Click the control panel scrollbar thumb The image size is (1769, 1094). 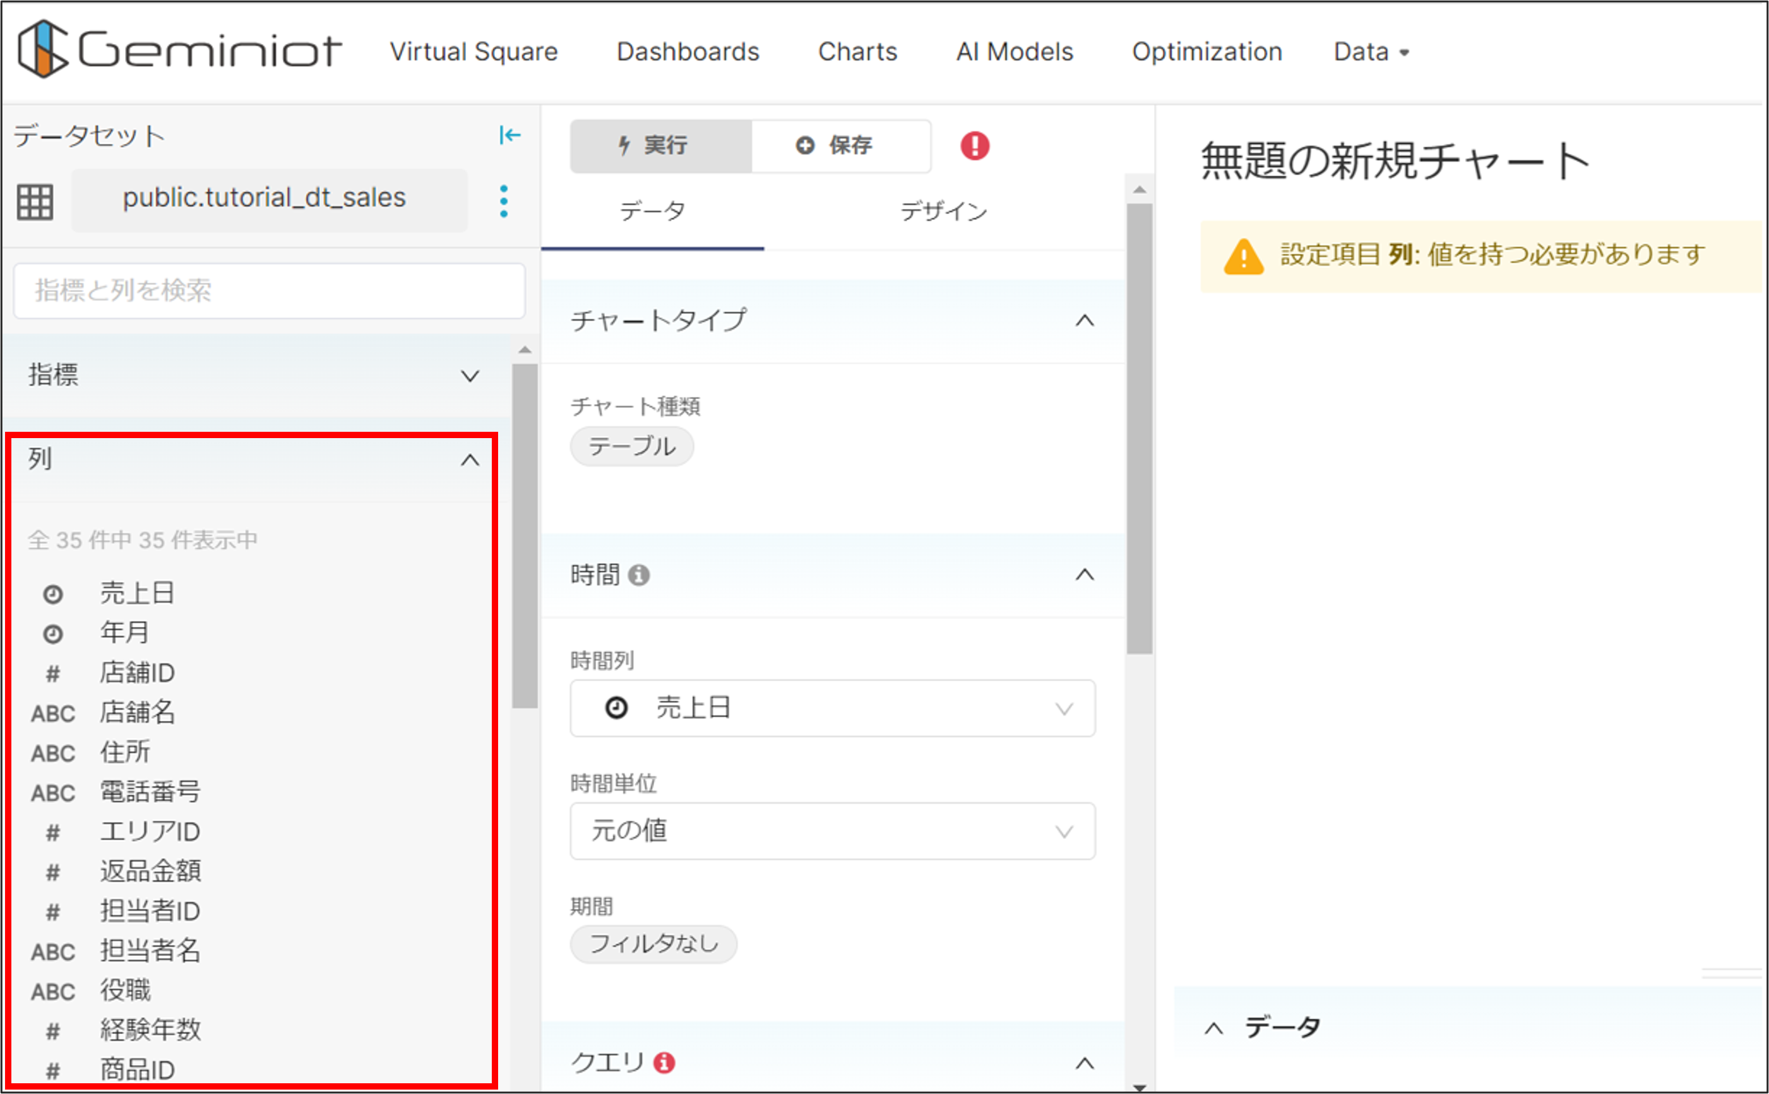coord(1140,429)
